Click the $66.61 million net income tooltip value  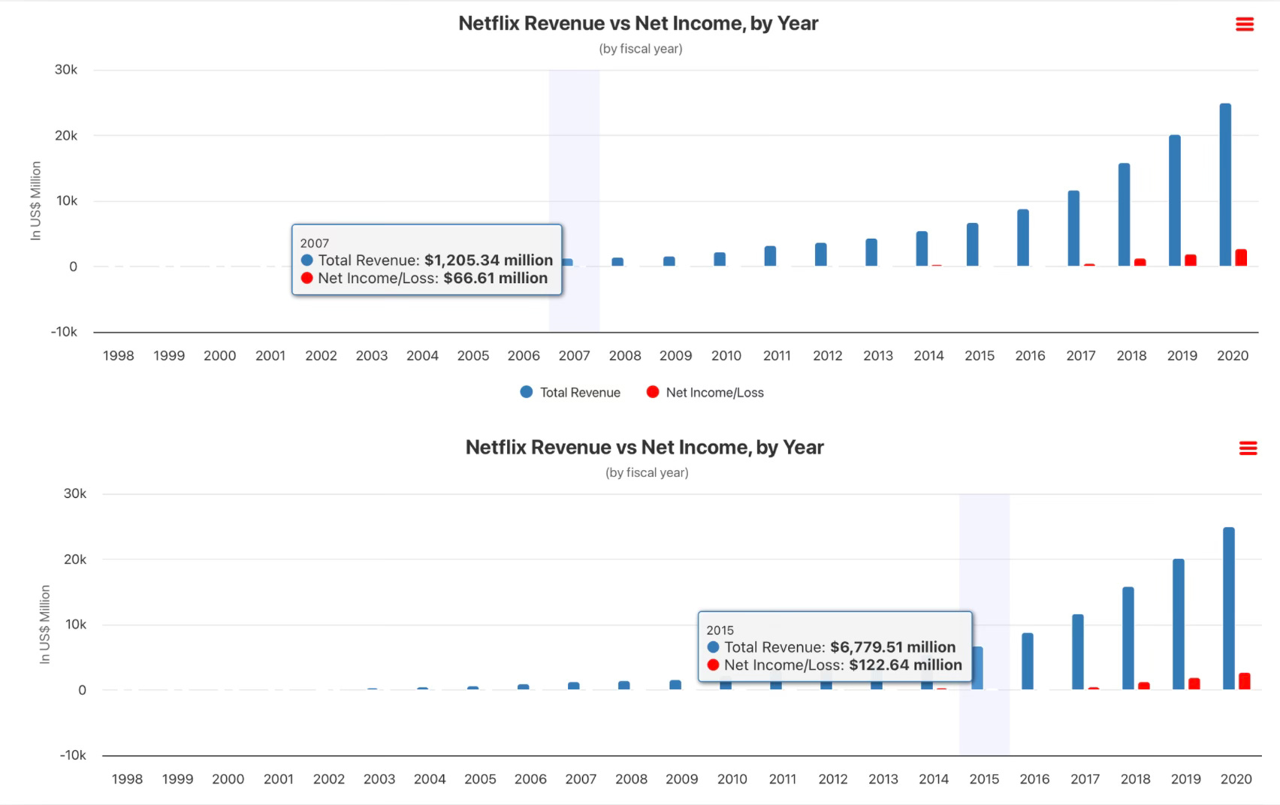[496, 278]
